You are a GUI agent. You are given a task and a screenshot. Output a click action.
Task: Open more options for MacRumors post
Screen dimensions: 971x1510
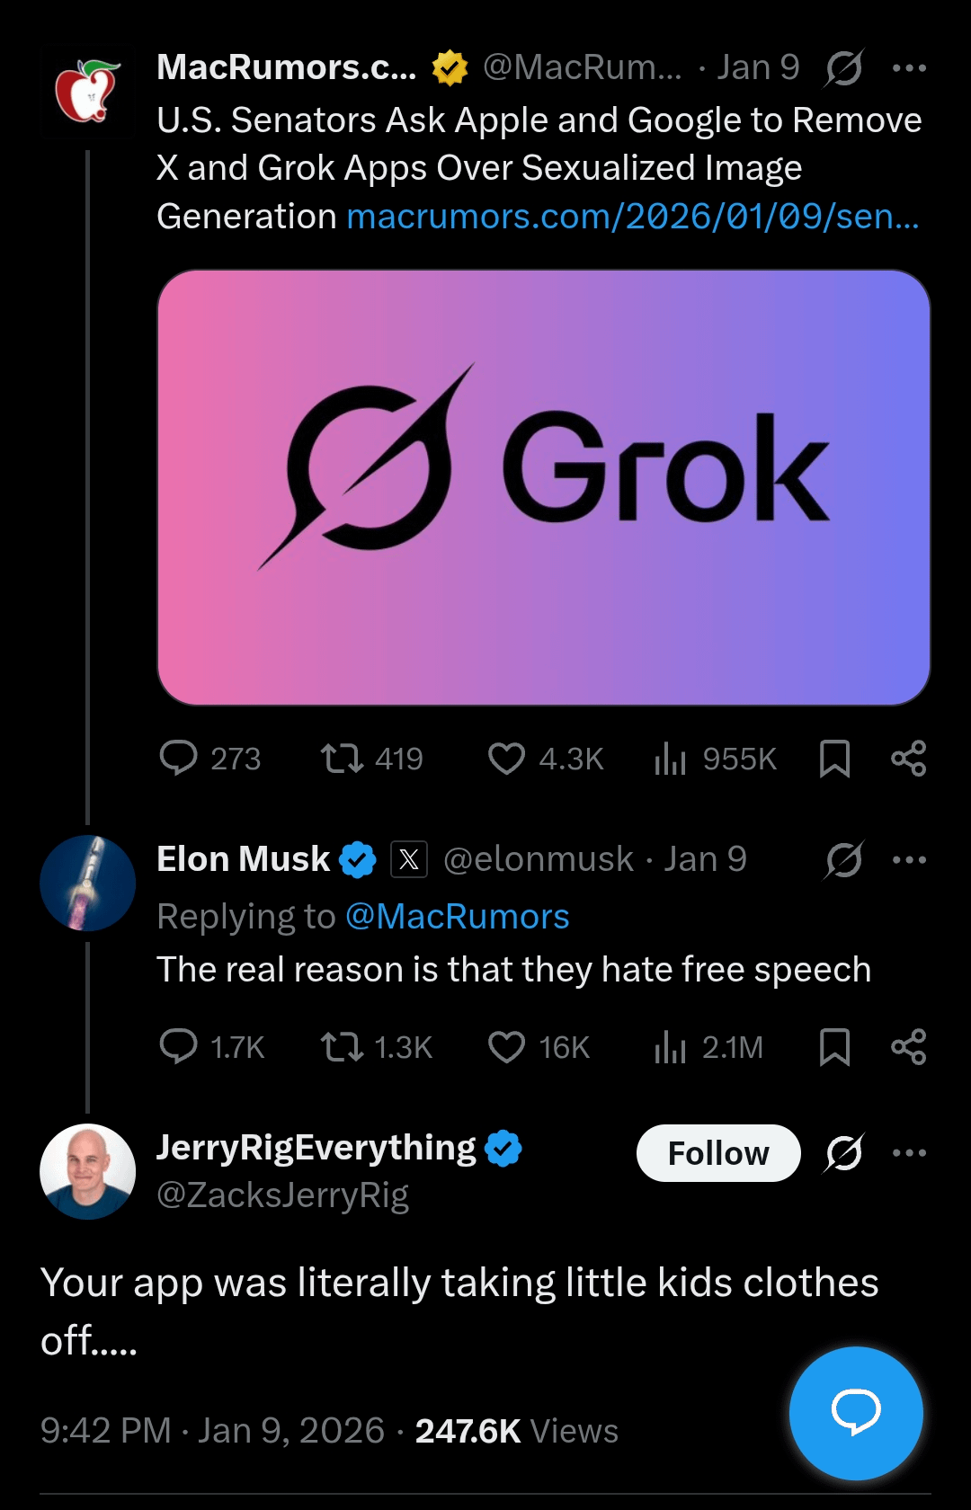(909, 68)
